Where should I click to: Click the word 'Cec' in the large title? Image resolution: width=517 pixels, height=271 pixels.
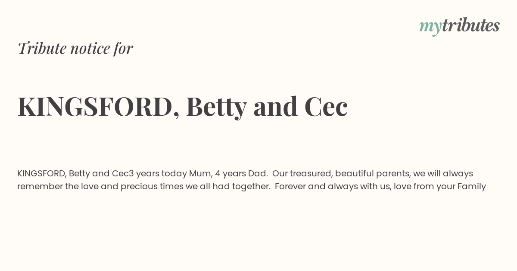(326, 107)
